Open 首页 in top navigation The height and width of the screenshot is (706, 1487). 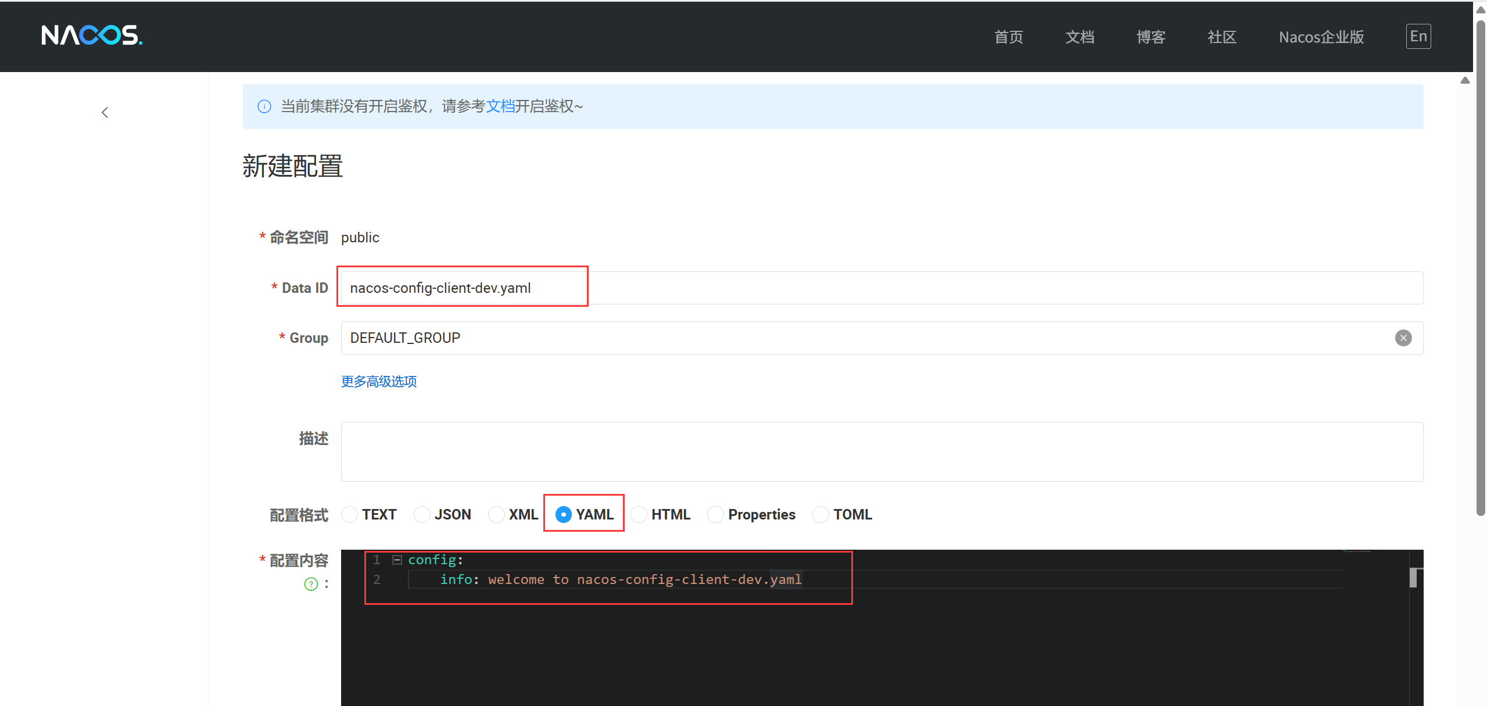[1009, 37]
